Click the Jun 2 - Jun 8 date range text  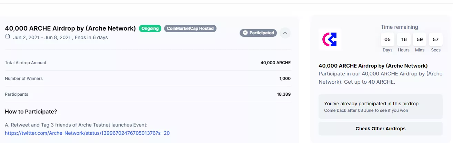[x=41, y=37]
